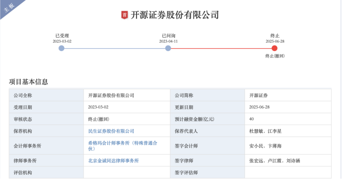Select the 更新日期 label cell
Viewport: 342px width, 179px height.
coord(207,107)
